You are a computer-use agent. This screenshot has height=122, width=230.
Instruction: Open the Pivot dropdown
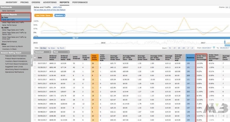point(61,52)
